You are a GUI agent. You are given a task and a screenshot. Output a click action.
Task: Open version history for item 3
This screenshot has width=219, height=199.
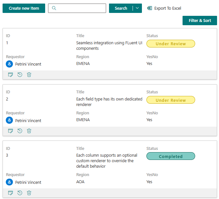tap(20, 193)
